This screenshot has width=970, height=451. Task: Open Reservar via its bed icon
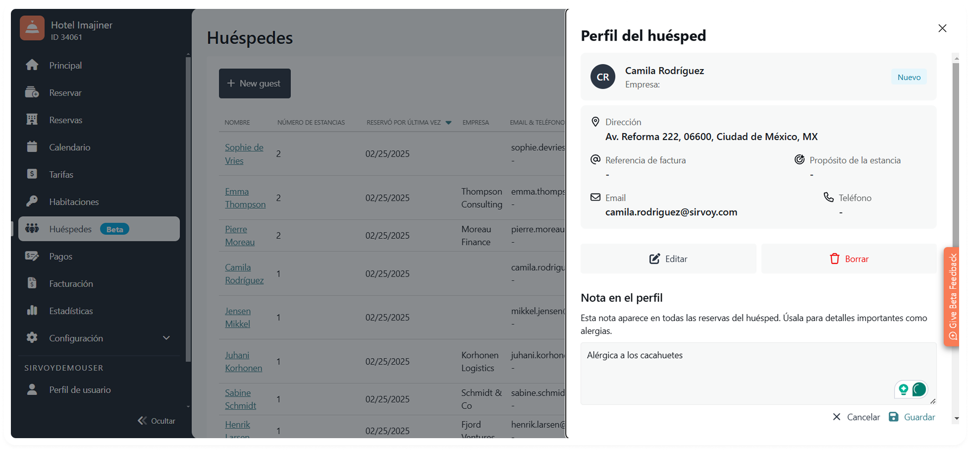click(x=32, y=92)
